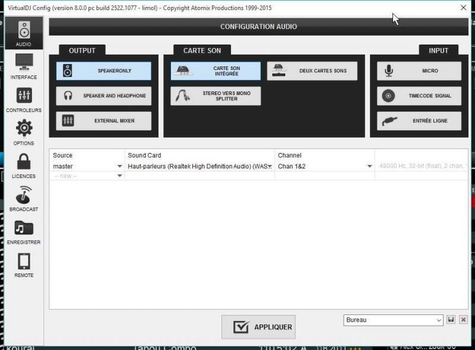Screen dimensions: 475x350
Task: Open the Interface settings section
Action: [x=24, y=66]
